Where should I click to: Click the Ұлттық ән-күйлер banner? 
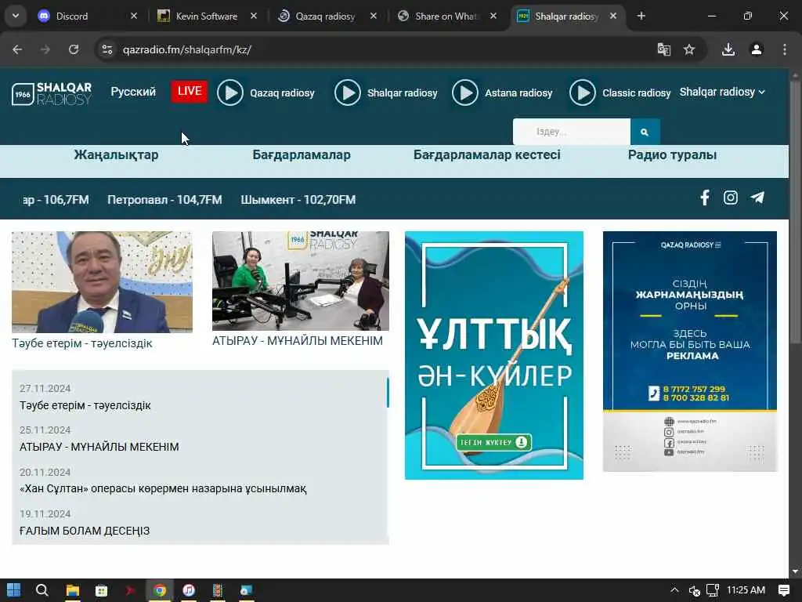pos(494,355)
